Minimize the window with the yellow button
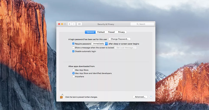209x110 pixels. coord(62,24)
